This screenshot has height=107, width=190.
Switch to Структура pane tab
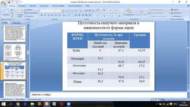pos(16,23)
